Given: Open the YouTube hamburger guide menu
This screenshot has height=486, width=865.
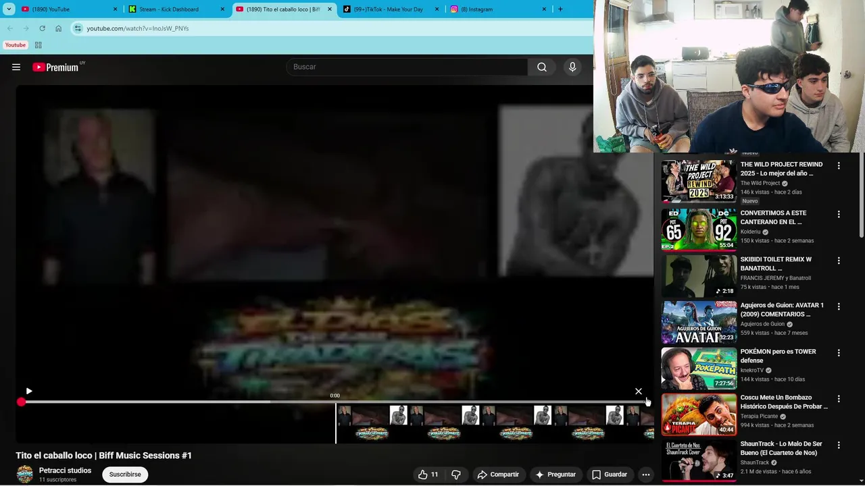Looking at the screenshot, I should click(x=16, y=67).
